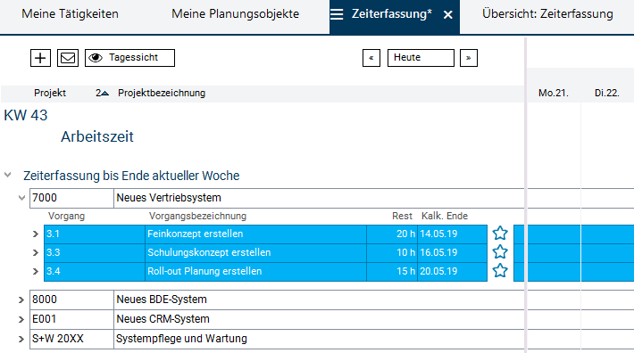
Task: Select the Roll-out Planung erstellen cell
Action: pyautogui.click(x=255, y=272)
